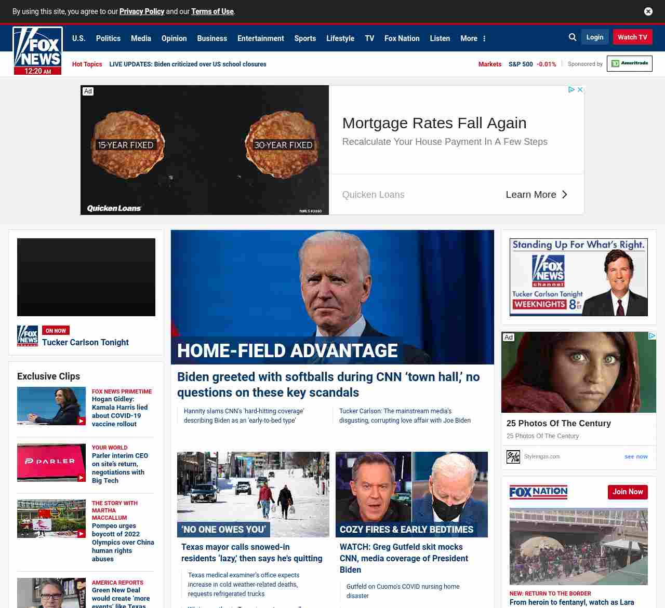
Task: Dismiss the privacy policy banner
Action: [x=648, y=11]
